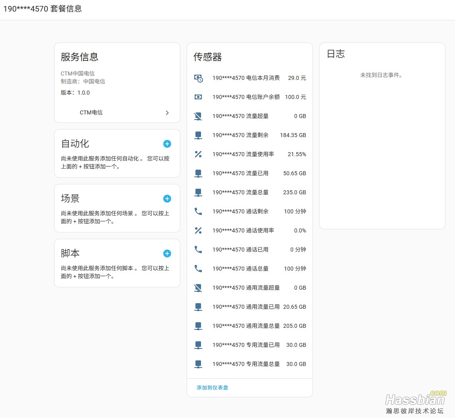455x418 pixels.
Task: Select the 专用流量已用 sensor name
Action: coord(246,345)
